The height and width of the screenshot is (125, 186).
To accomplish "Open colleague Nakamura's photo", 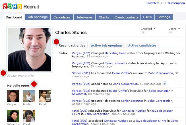I will [13, 116].
